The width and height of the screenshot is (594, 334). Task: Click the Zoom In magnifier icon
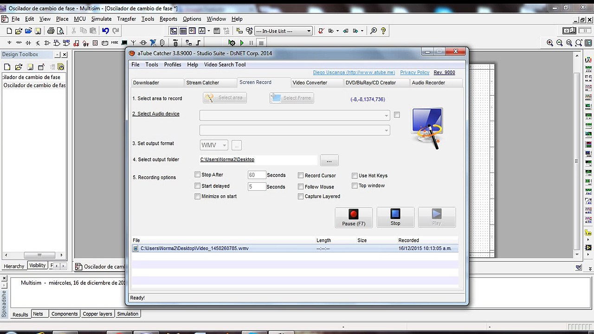[x=550, y=43]
